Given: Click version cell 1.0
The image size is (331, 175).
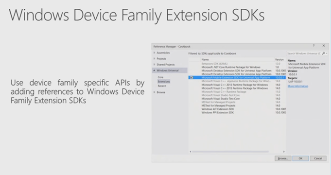Looking at the screenshot, I should click(x=277, y=67).
